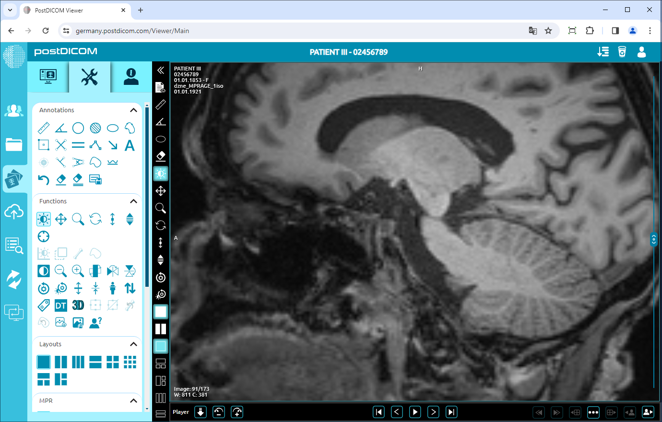Select the Pan move tool
Viewport: 662px width, 422px height.
tap(60, 219)
